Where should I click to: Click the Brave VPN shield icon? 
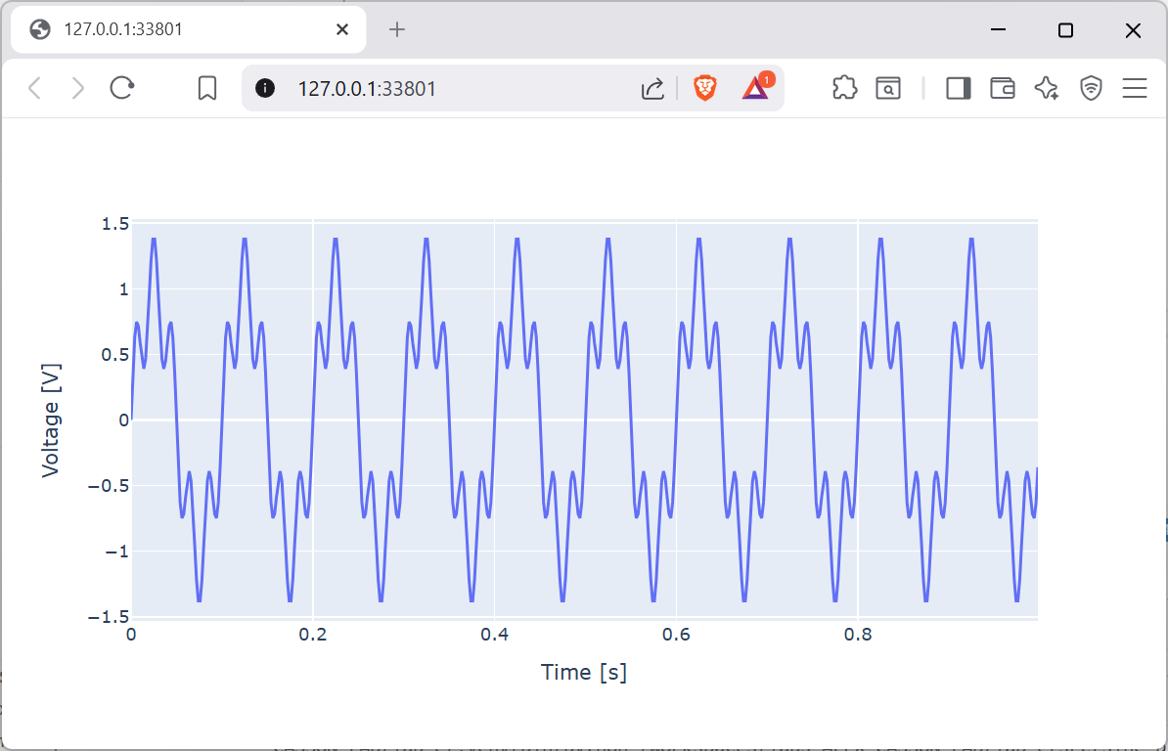click(x=1091, y=89)
